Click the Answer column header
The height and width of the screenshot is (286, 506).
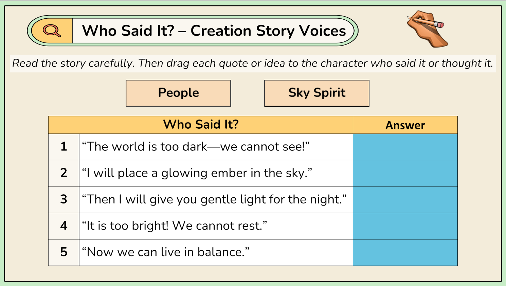coord(405,125)
